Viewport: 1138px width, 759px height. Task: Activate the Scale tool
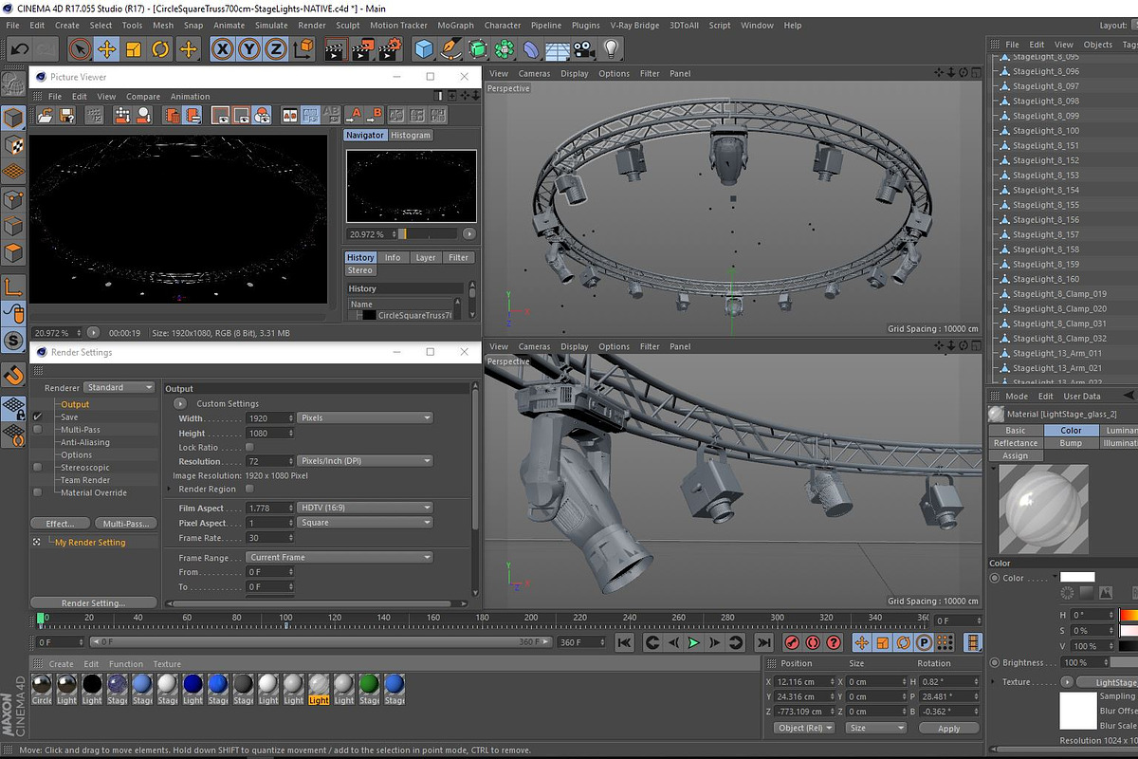(134, 48)
